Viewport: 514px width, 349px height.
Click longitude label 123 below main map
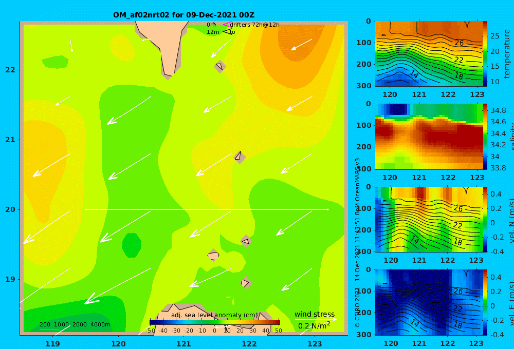(x=315, y=344)
